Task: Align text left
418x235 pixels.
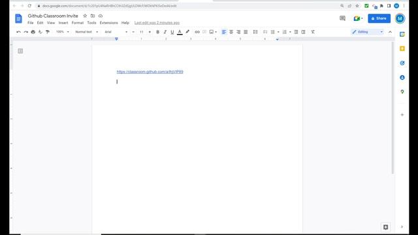Action: click(224, 32)
